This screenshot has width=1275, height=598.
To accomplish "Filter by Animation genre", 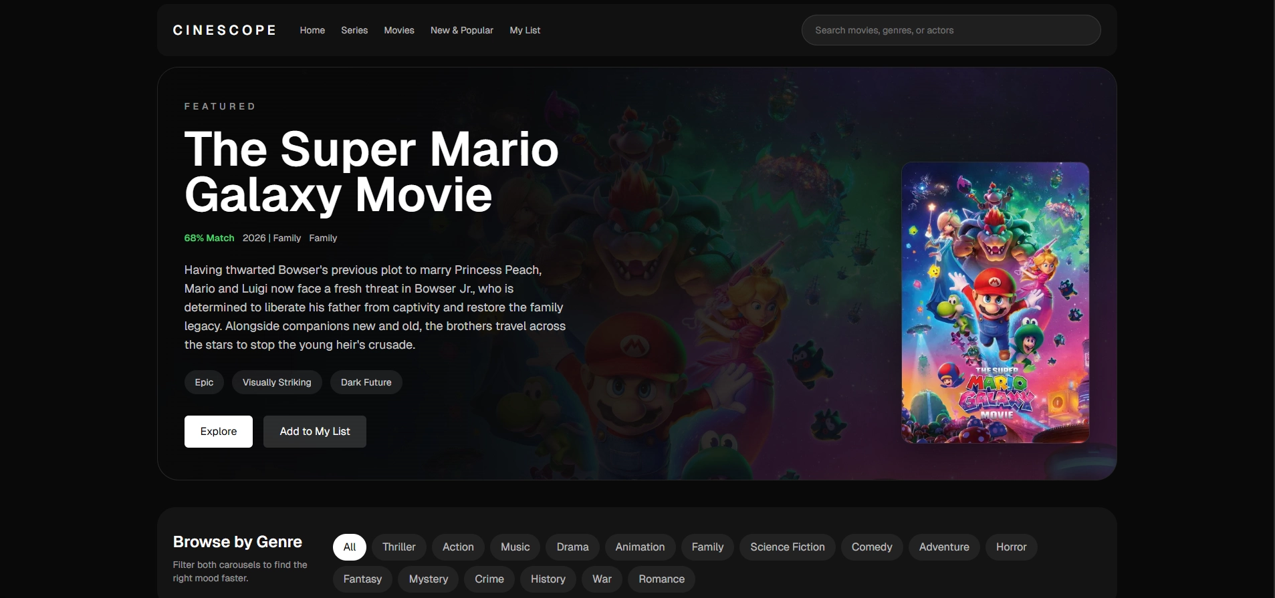I will coord(641,547).
